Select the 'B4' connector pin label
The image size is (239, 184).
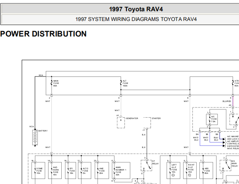tap(197, 134)
